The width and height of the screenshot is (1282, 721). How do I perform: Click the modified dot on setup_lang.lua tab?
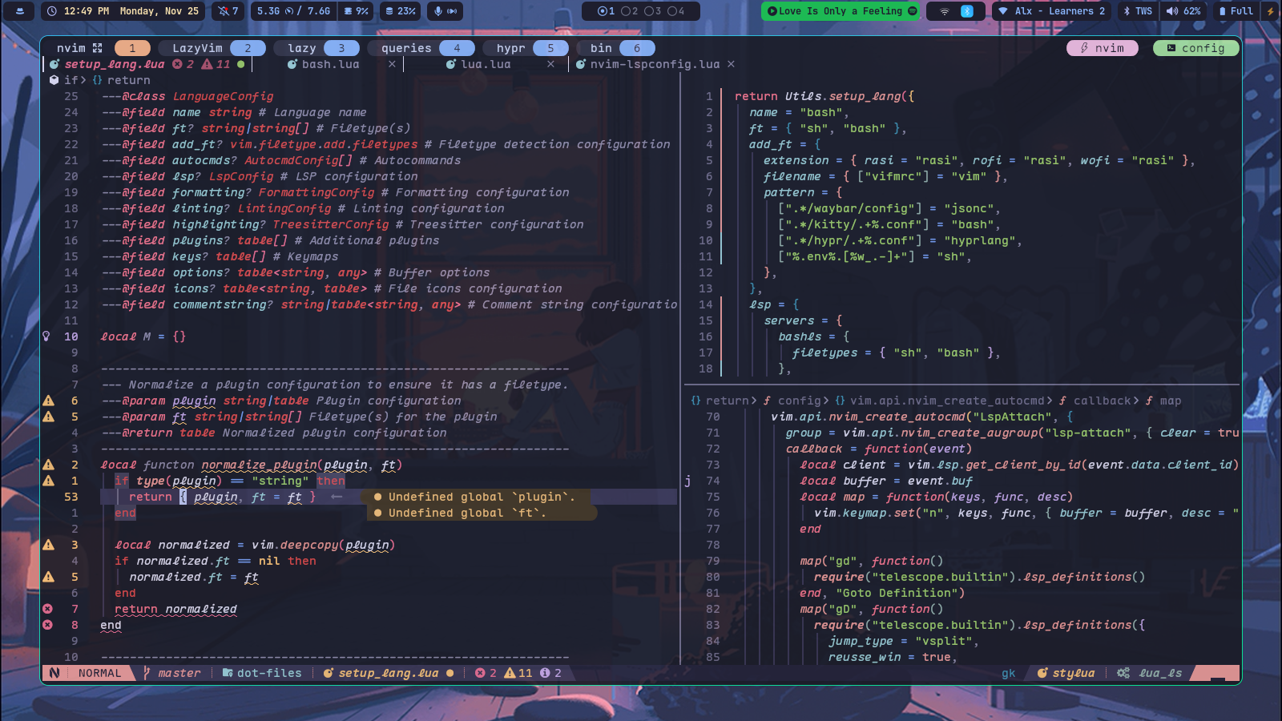241,64
